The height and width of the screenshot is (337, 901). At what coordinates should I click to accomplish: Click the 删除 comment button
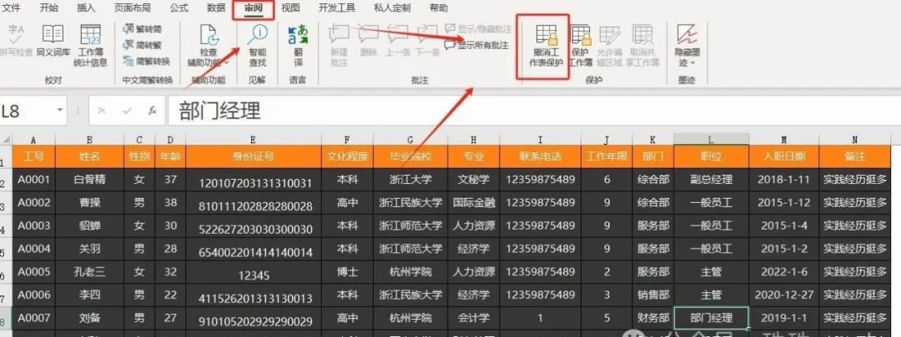(x=369, y=42)
